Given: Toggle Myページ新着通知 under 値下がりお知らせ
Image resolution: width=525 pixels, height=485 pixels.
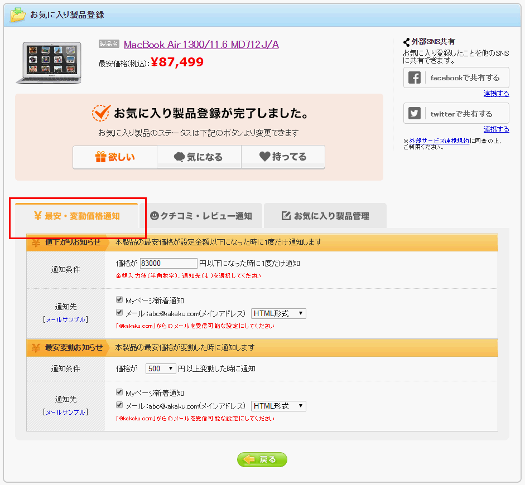Looking at the screenshot, I should 119,299.
